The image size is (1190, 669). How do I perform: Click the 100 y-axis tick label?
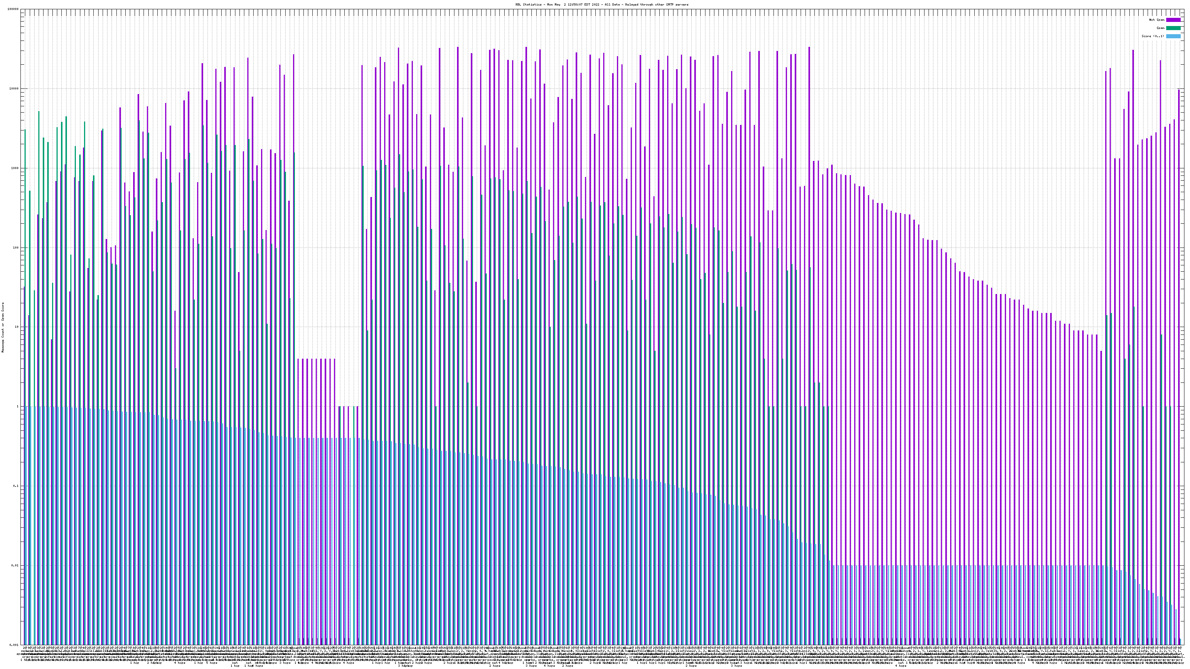coord(16,248)
